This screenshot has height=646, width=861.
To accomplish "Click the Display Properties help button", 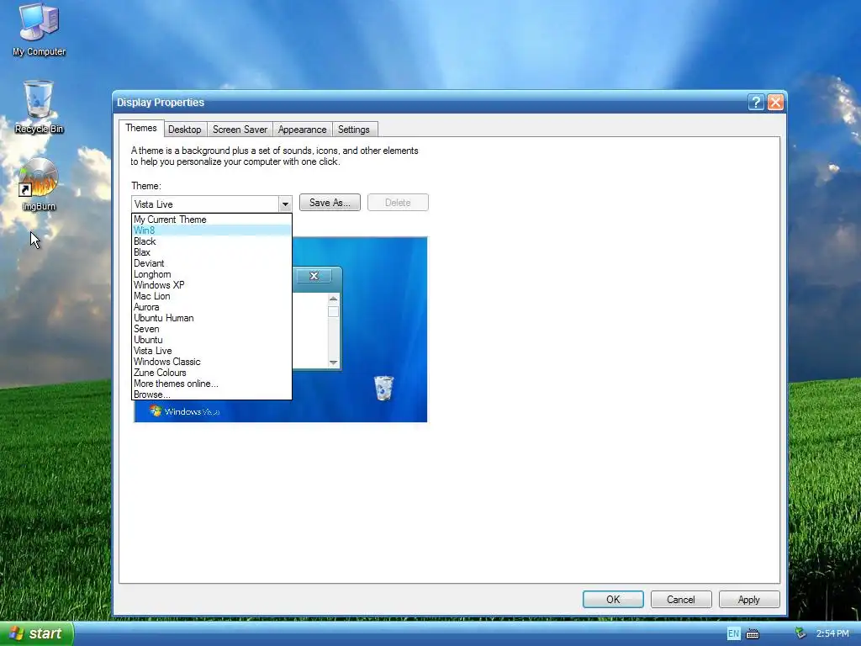I will click(756, 102).
